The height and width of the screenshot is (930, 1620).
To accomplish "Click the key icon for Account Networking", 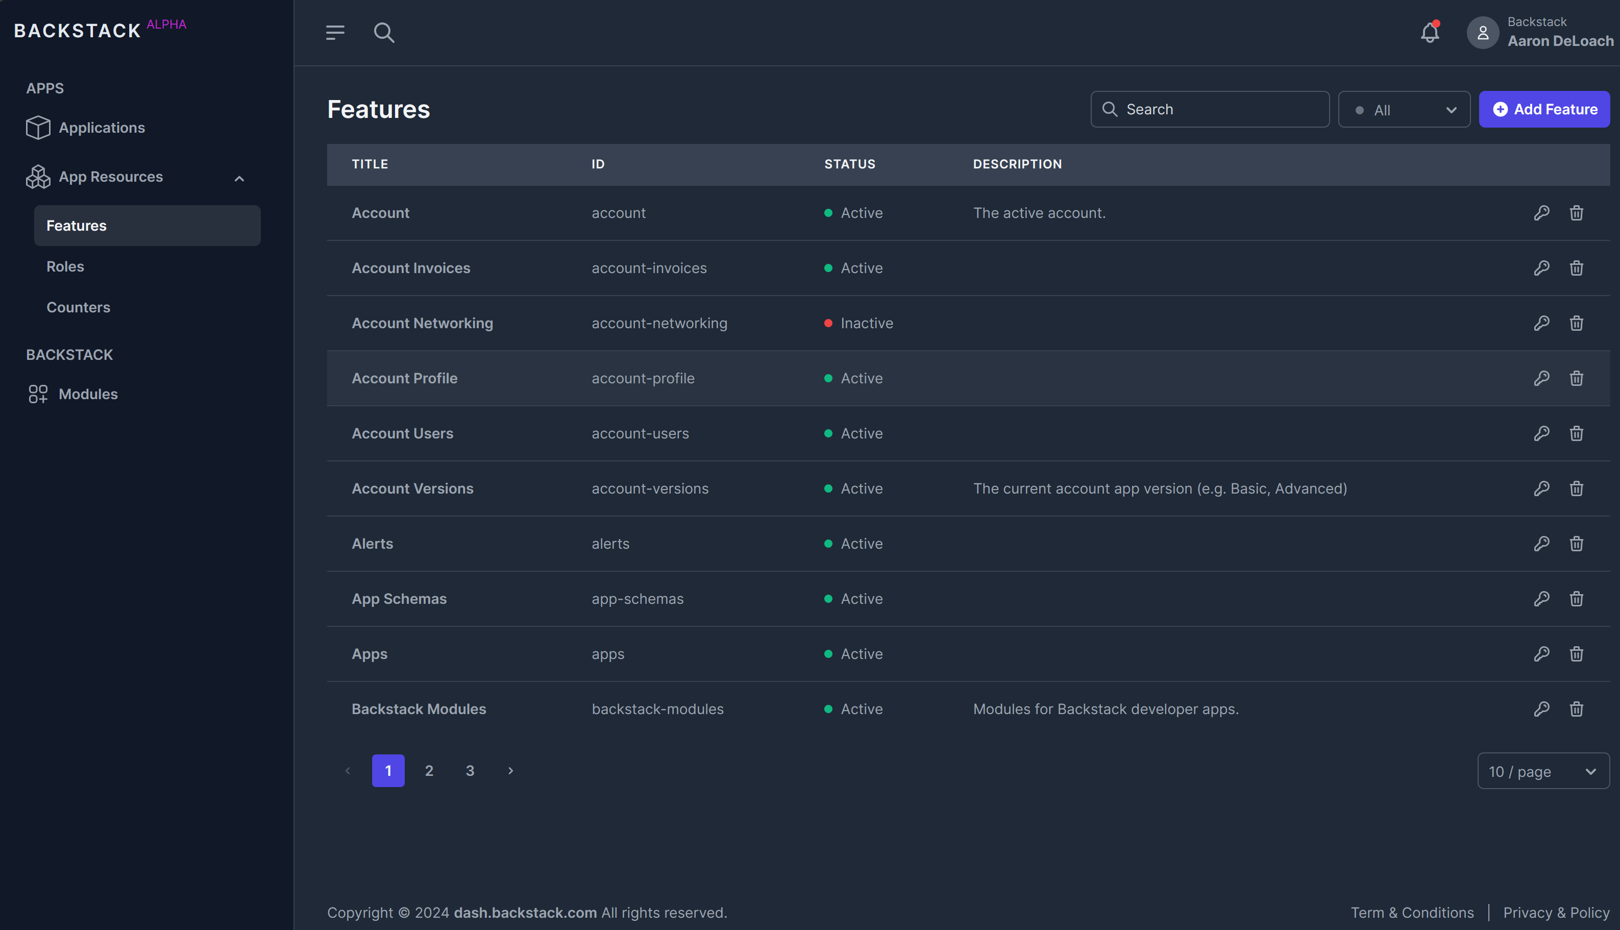I will click(1541, 324).
